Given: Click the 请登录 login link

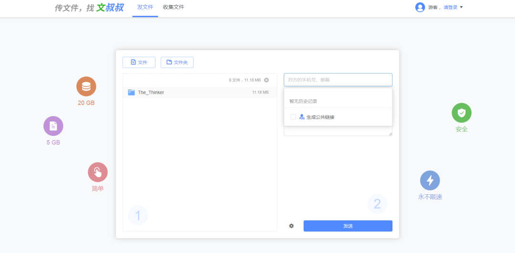Looking at the screenshot, I should (x=450, y=7).
